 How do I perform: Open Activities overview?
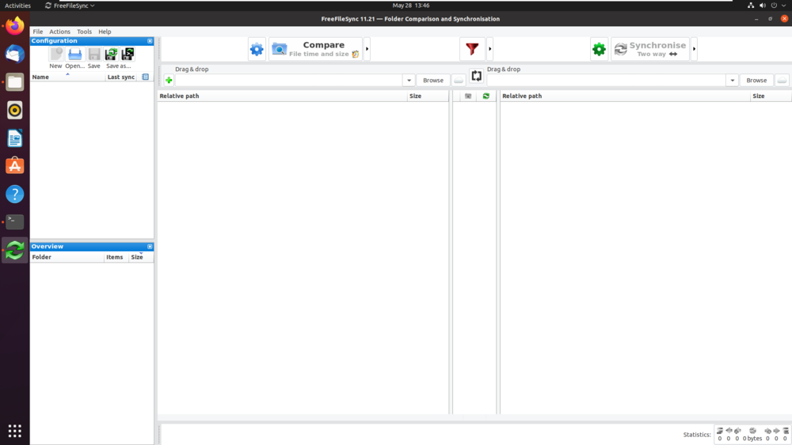point(17,6)
